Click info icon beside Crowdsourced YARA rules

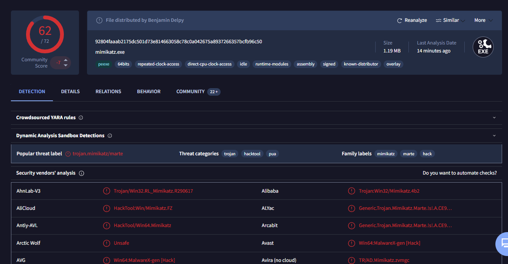pos(81,118)
